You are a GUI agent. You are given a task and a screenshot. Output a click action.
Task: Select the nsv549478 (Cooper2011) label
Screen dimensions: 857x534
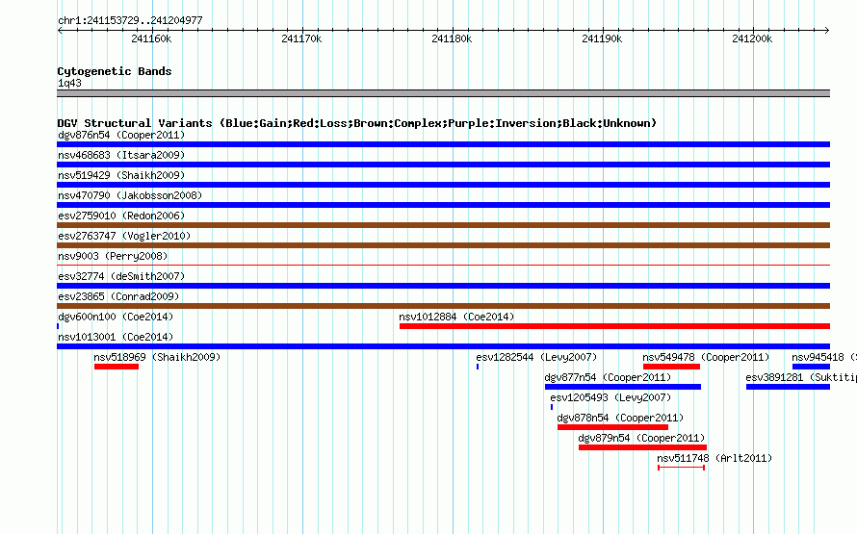tap(706, 357)
